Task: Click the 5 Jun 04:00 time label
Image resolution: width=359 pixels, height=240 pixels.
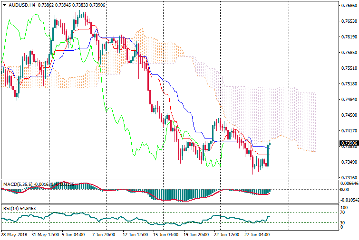Action: click(73, 235)
